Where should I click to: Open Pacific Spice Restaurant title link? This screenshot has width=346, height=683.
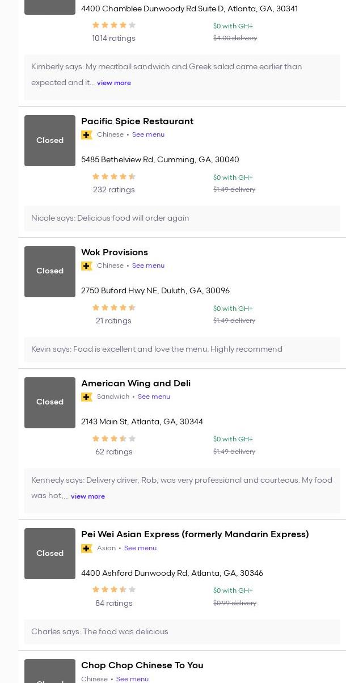(137, 121)
